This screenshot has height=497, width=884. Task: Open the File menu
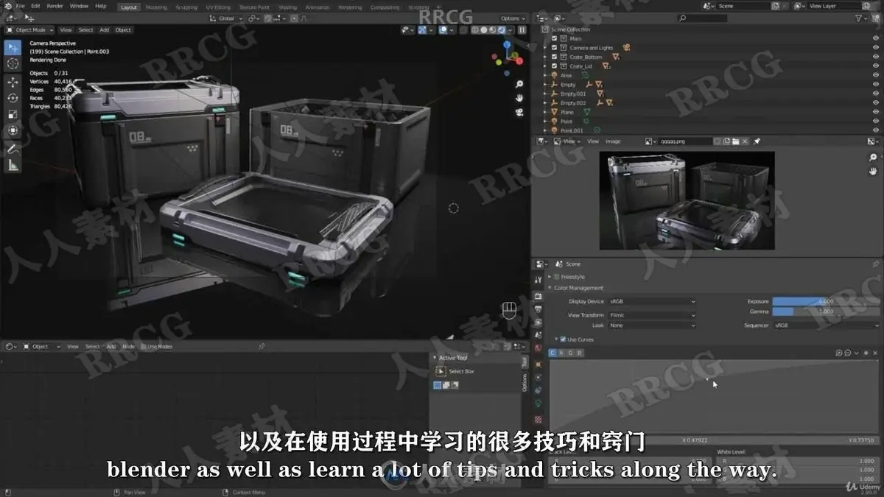tap(21, 6)
